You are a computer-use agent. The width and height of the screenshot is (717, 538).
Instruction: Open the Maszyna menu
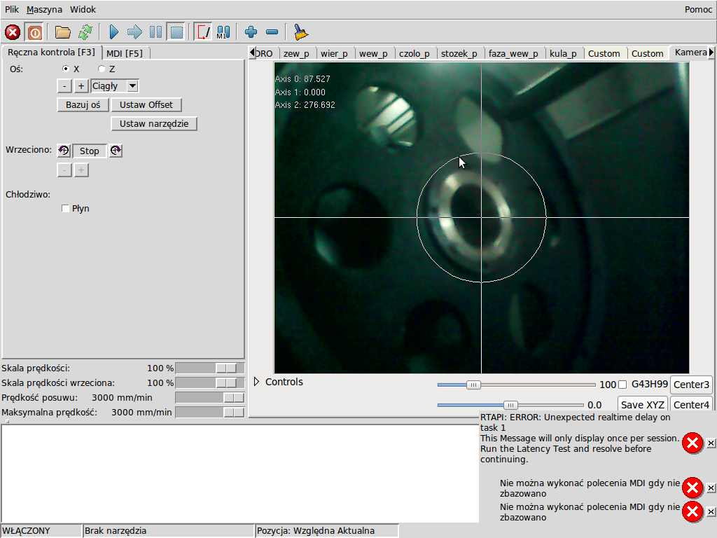pyautogui.click(x=44, y=9)
